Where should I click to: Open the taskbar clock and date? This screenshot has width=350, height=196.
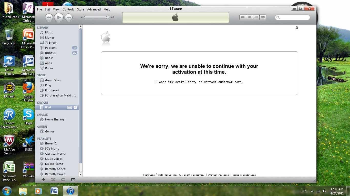coord(337,191)
